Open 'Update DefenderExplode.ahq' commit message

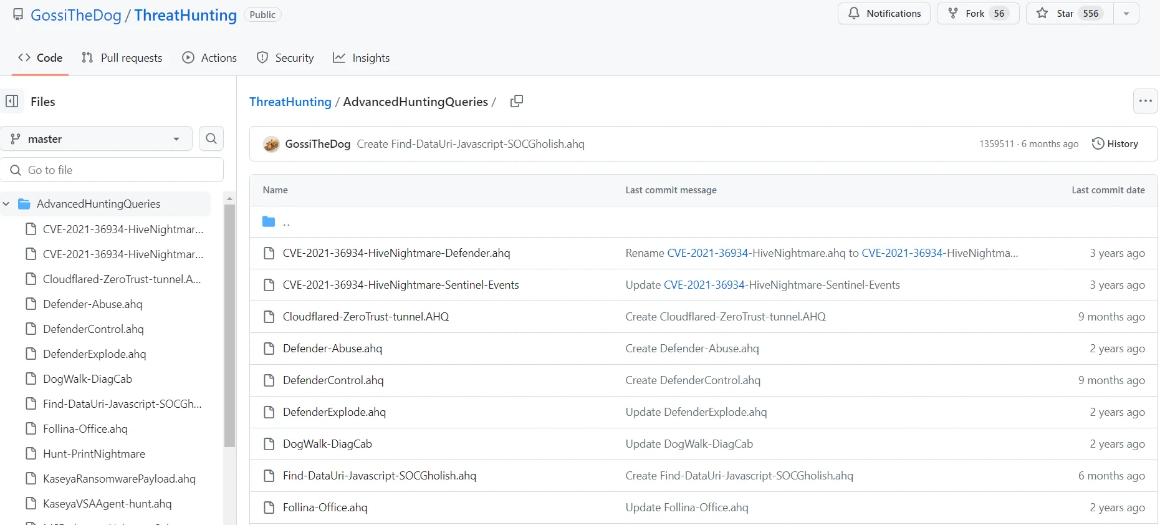pos(696,412)
